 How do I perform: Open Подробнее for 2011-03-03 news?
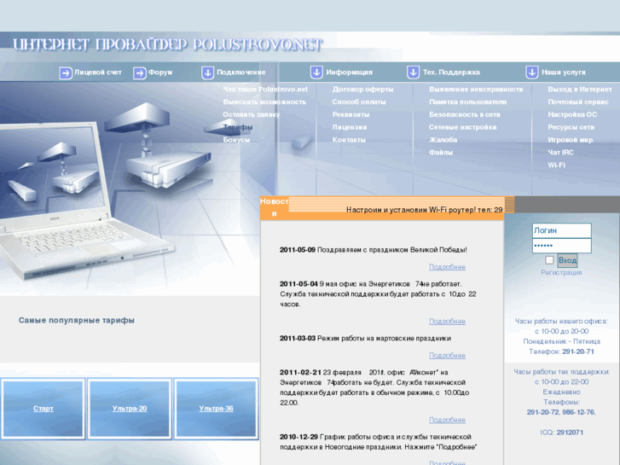pos(447,356)
